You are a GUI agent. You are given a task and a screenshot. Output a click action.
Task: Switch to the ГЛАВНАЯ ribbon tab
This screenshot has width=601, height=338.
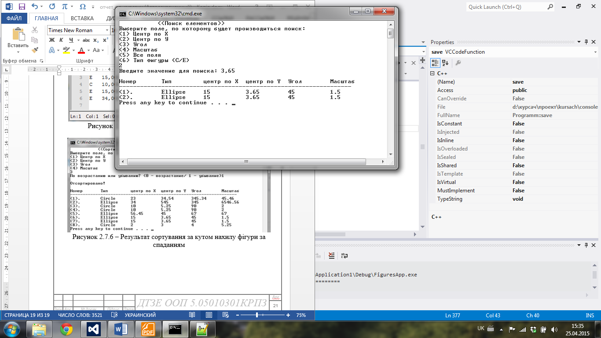point(46,18)
